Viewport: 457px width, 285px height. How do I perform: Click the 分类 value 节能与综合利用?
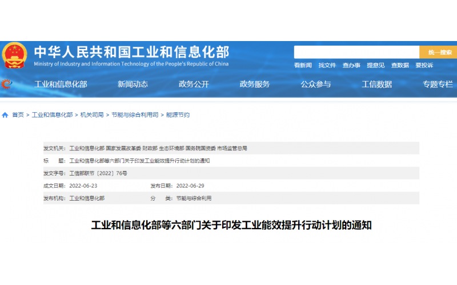click(194, 198)
